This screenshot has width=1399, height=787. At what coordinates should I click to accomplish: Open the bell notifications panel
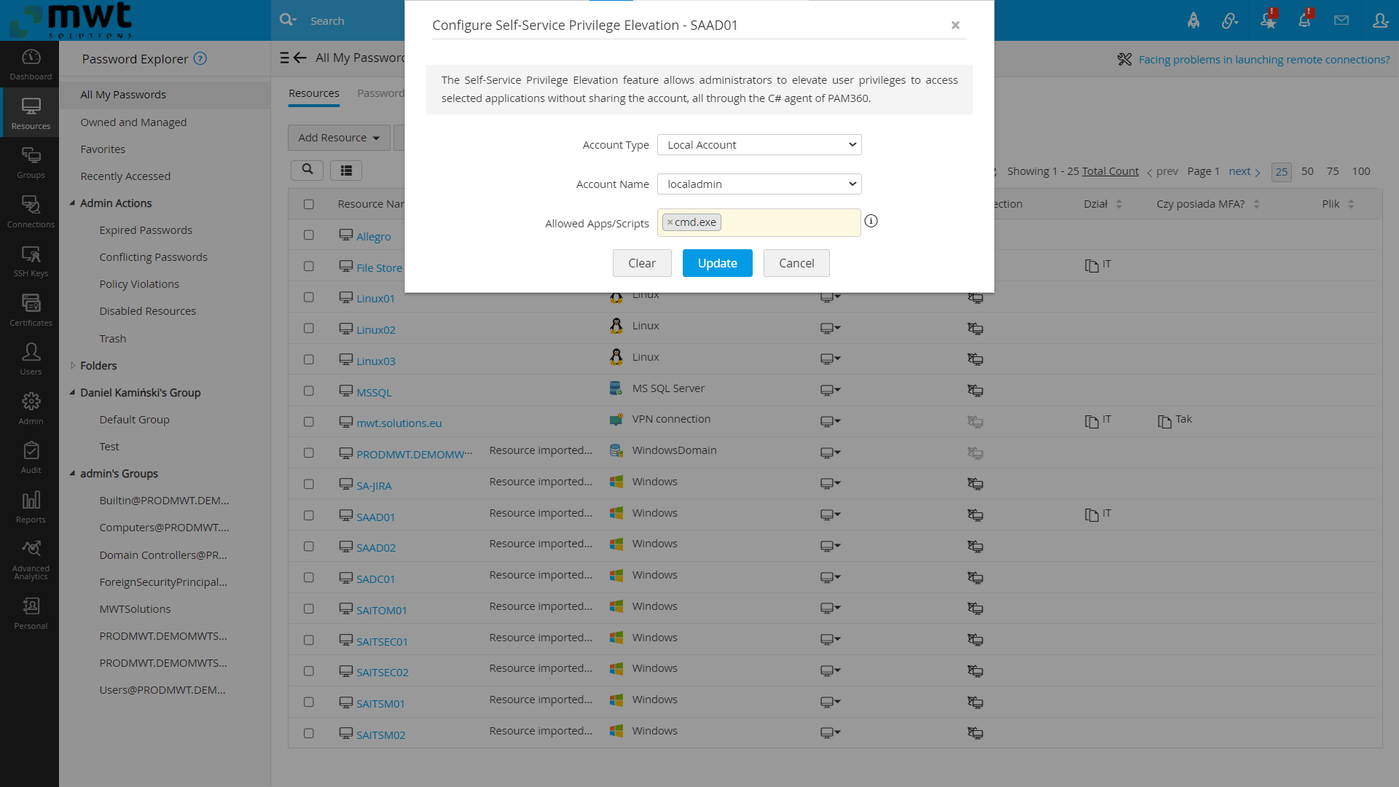[1304, 20]
